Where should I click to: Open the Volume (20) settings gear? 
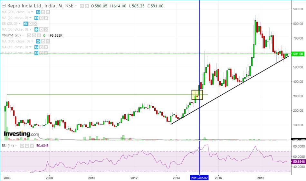[x=34, y=35]
